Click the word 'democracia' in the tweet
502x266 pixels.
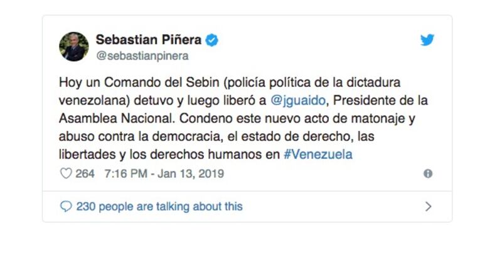coord(187,136)
